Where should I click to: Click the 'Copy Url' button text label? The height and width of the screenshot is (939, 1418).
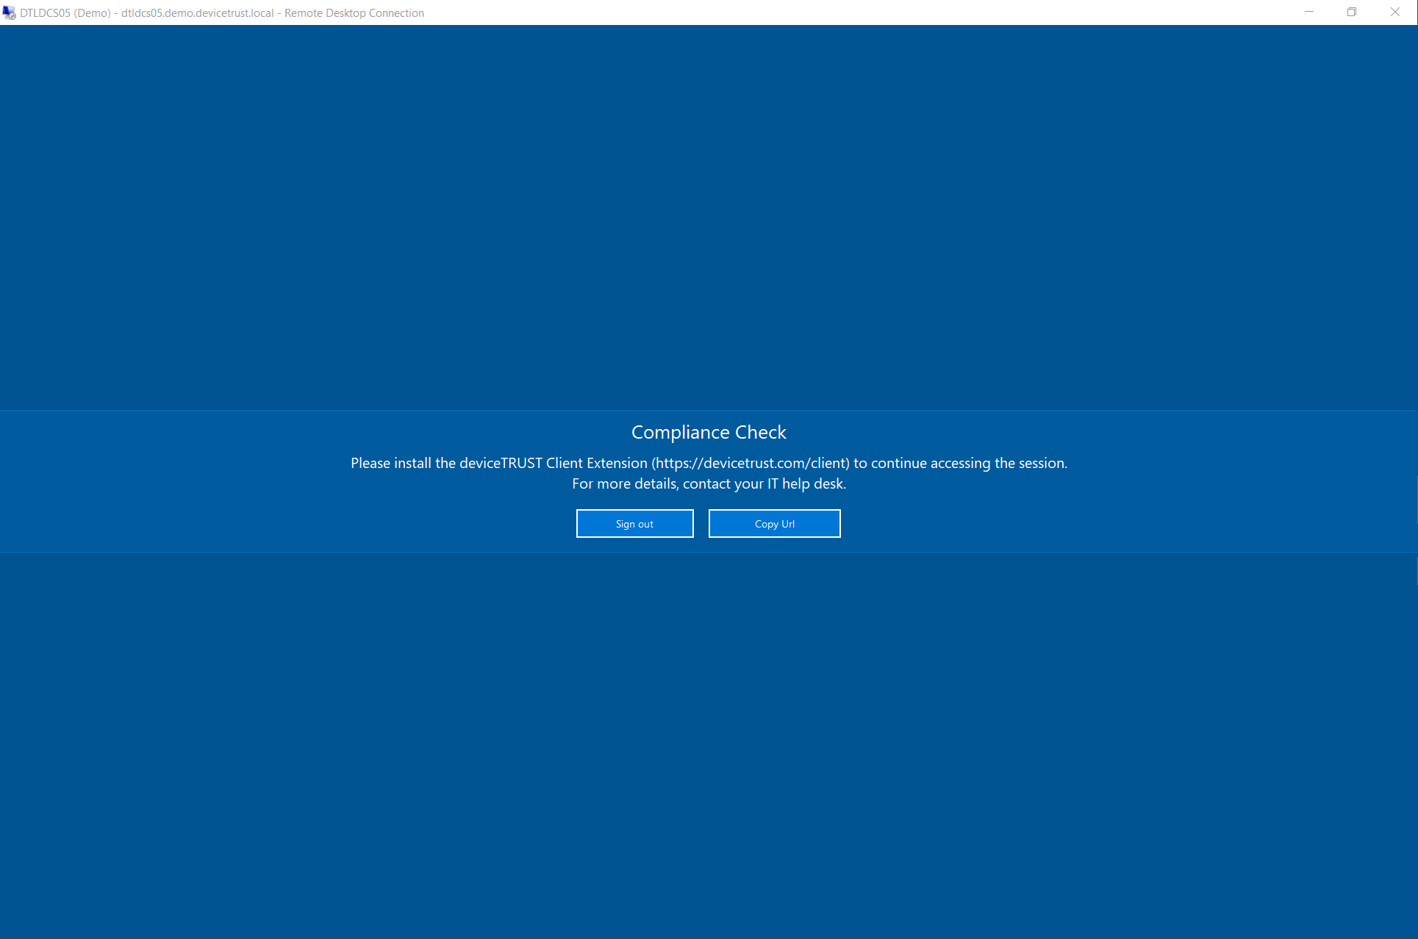(774, 523)
